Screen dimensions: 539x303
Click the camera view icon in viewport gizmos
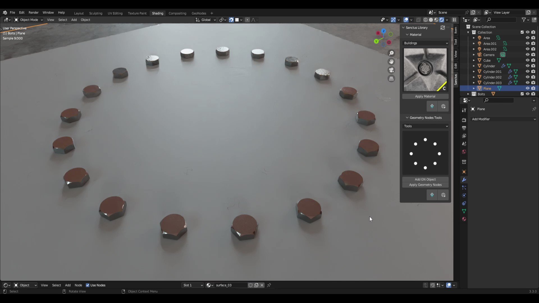tap(391, 70)
